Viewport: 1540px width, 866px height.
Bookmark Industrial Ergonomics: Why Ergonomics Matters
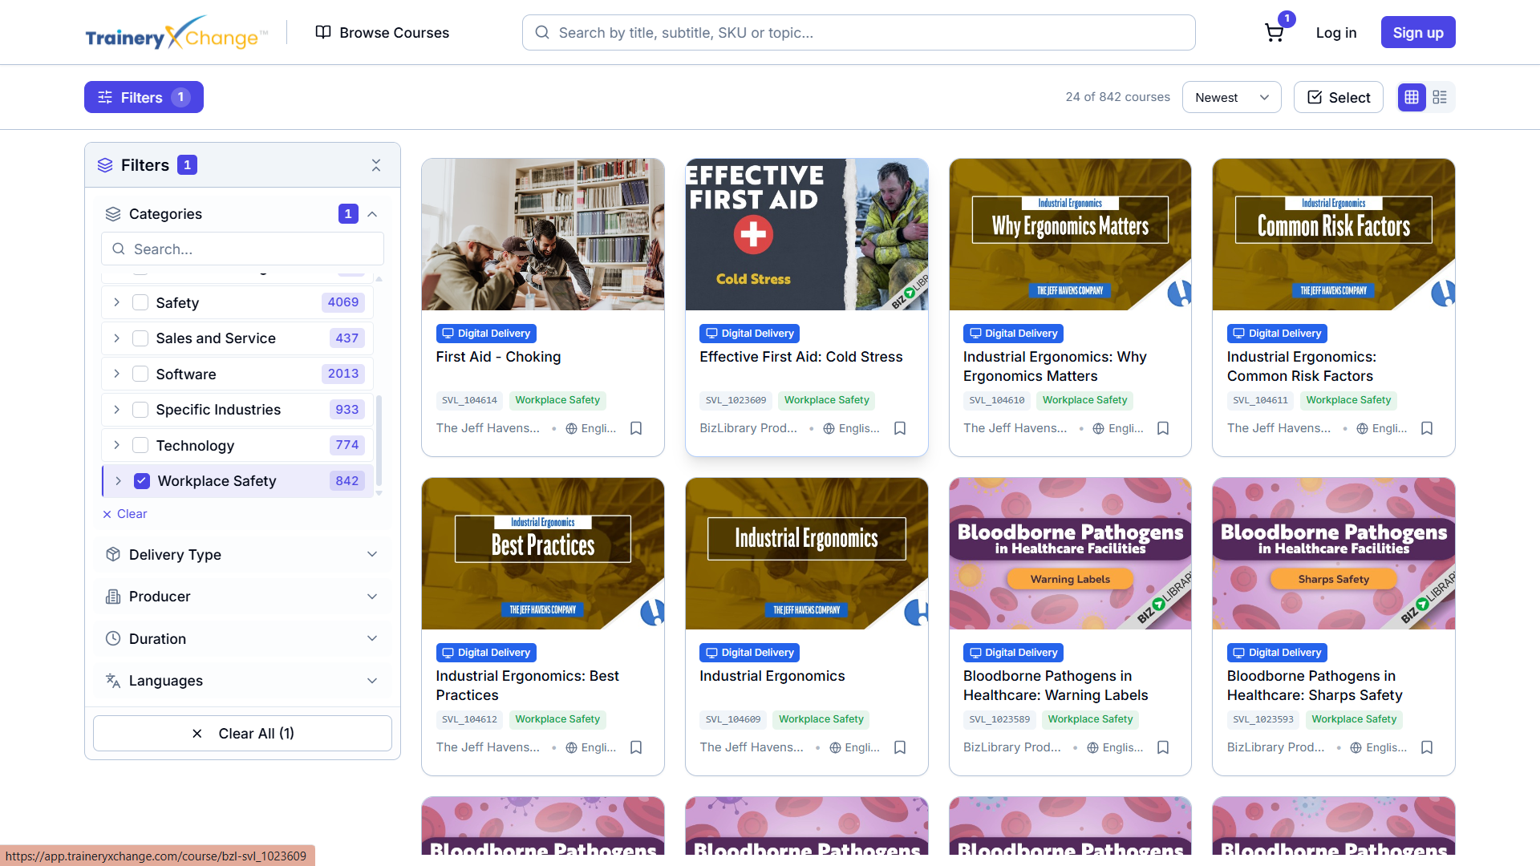coord(1163,428)
